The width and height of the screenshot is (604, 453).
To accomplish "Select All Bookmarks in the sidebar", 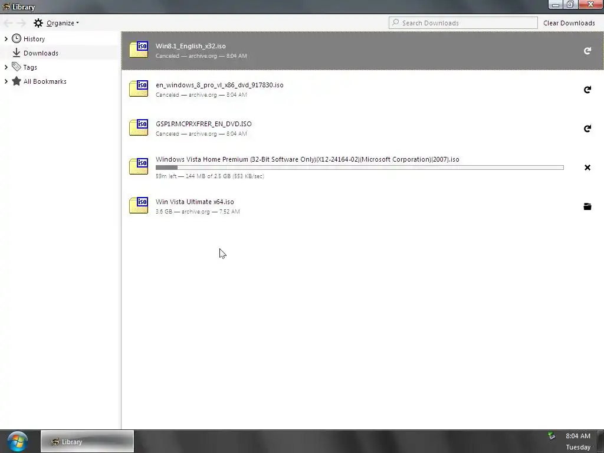I will 45,81.
